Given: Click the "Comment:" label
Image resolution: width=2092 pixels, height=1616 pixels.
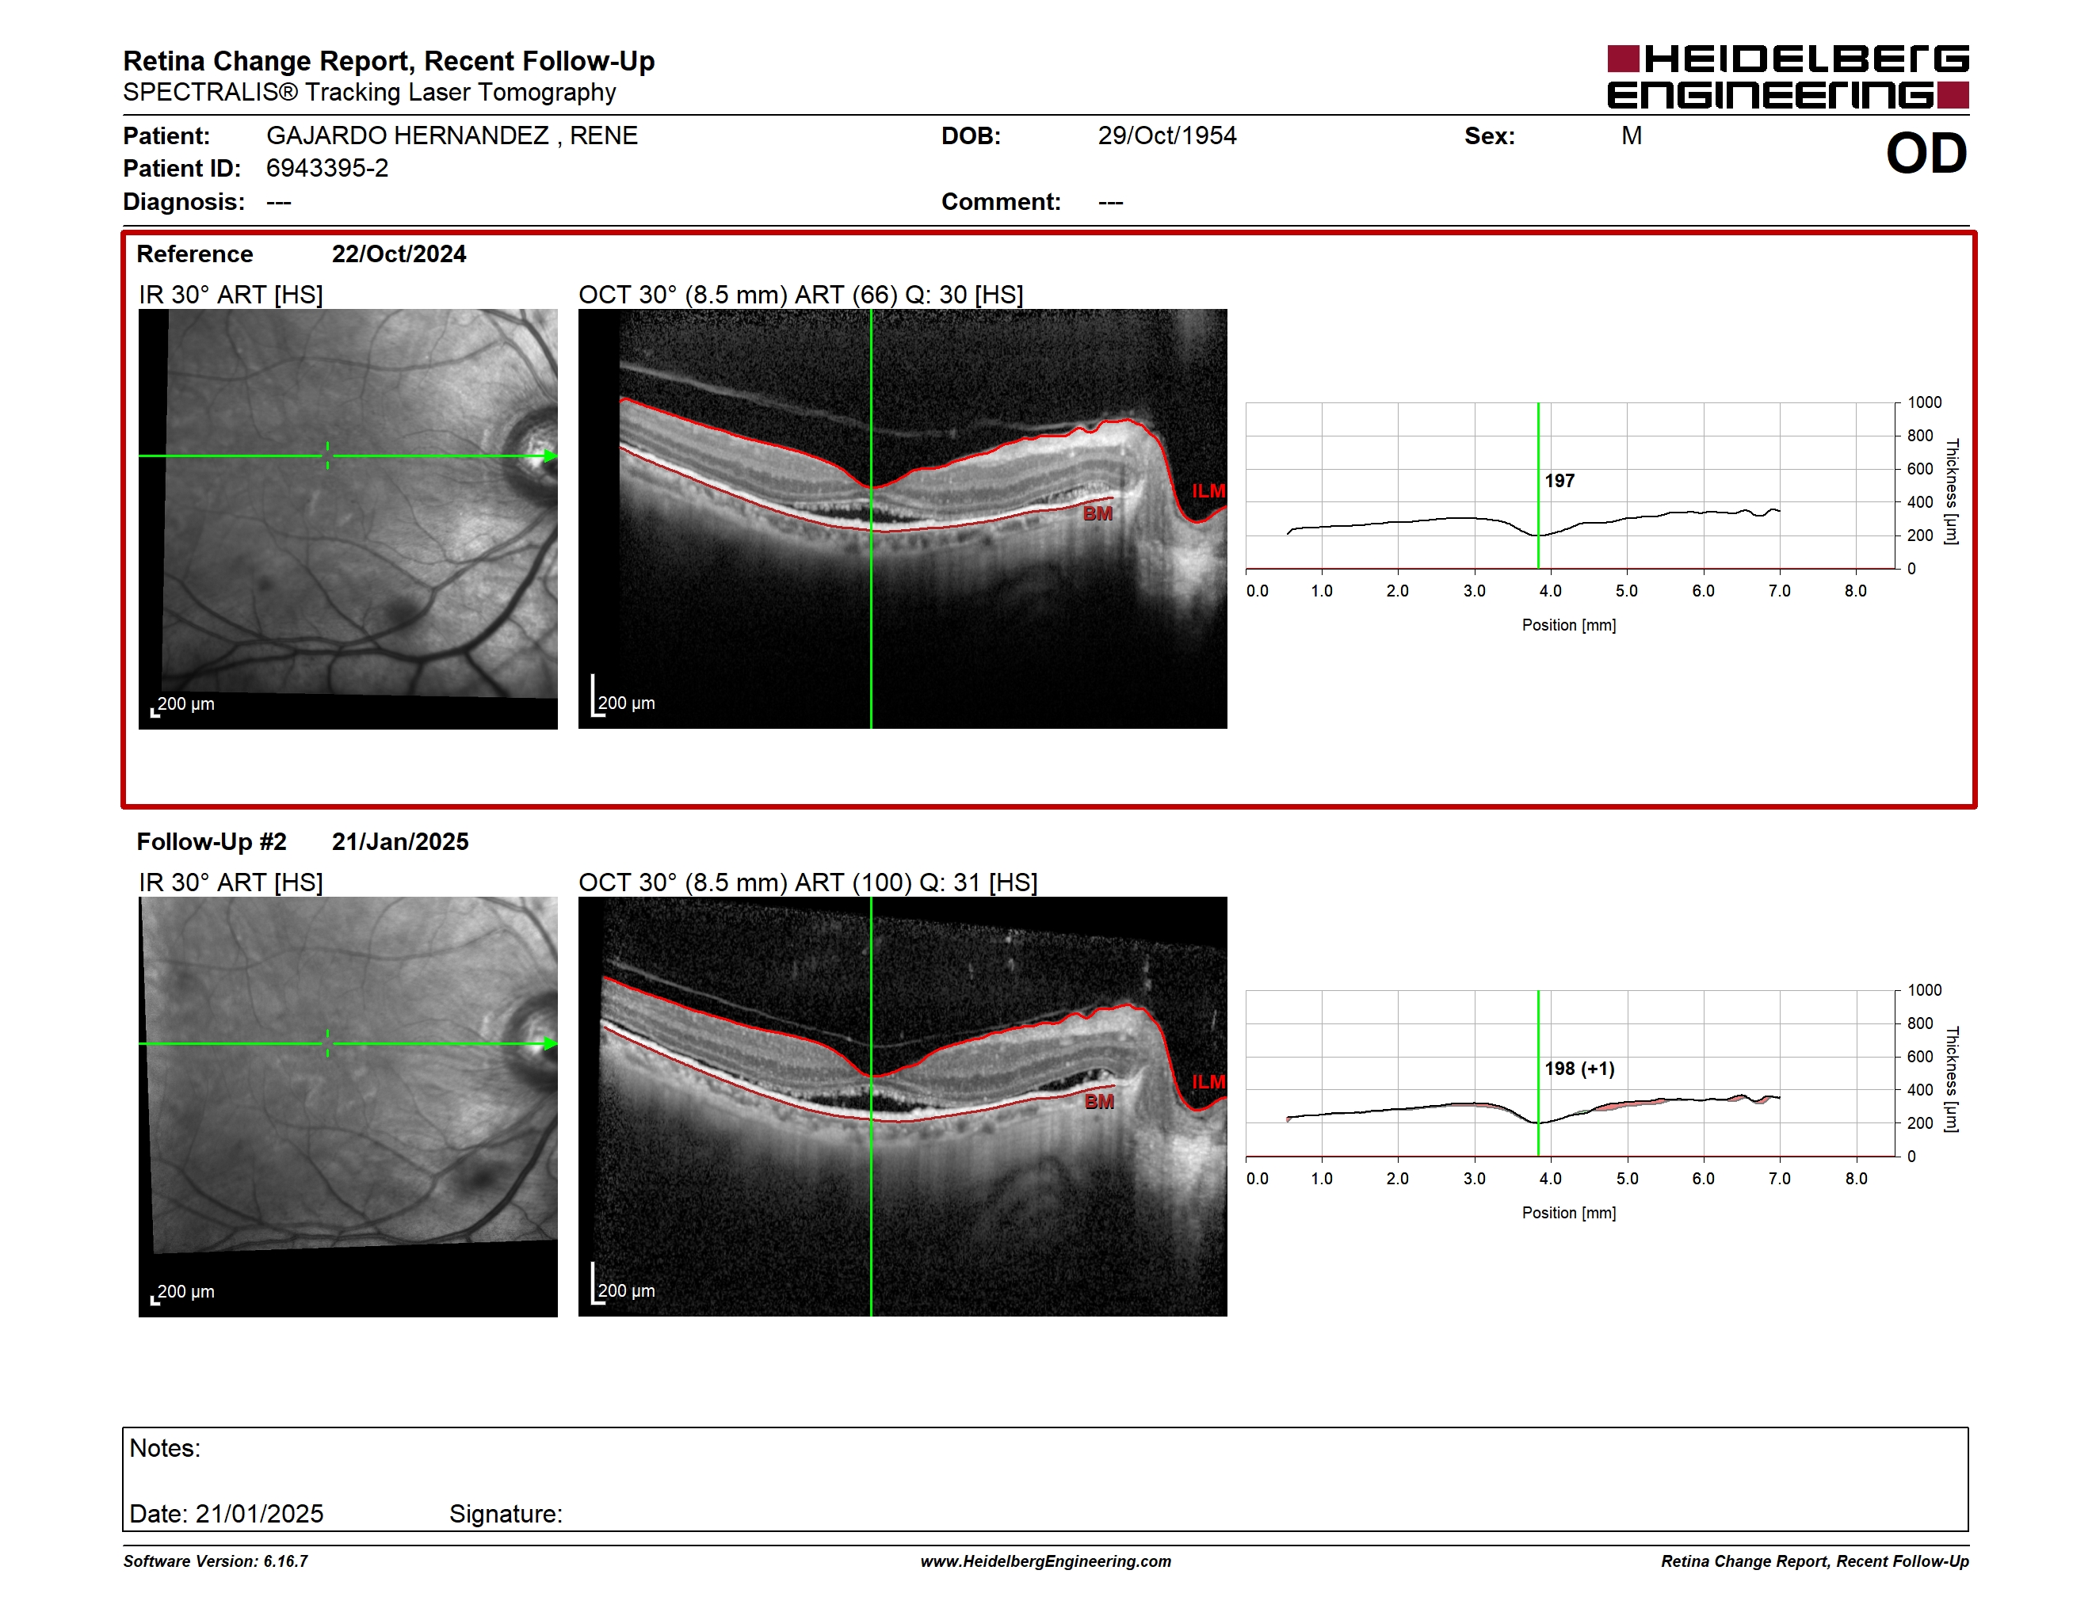Looking at the screenshot, I should [1001, 202].
